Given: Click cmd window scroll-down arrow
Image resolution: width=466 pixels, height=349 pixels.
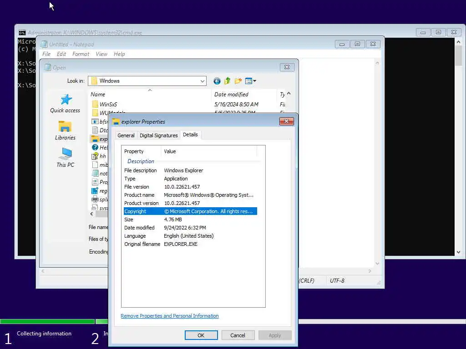Looking at the screenshot, I should click(x=458, y=252).
